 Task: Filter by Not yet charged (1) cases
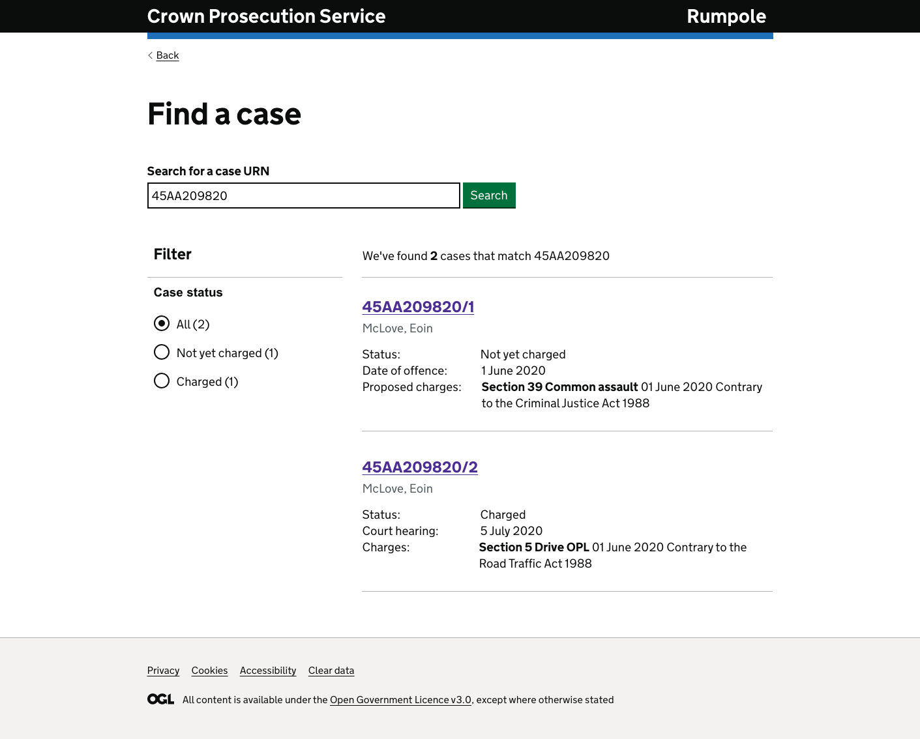pyautogui.click(x=162, y=353)
